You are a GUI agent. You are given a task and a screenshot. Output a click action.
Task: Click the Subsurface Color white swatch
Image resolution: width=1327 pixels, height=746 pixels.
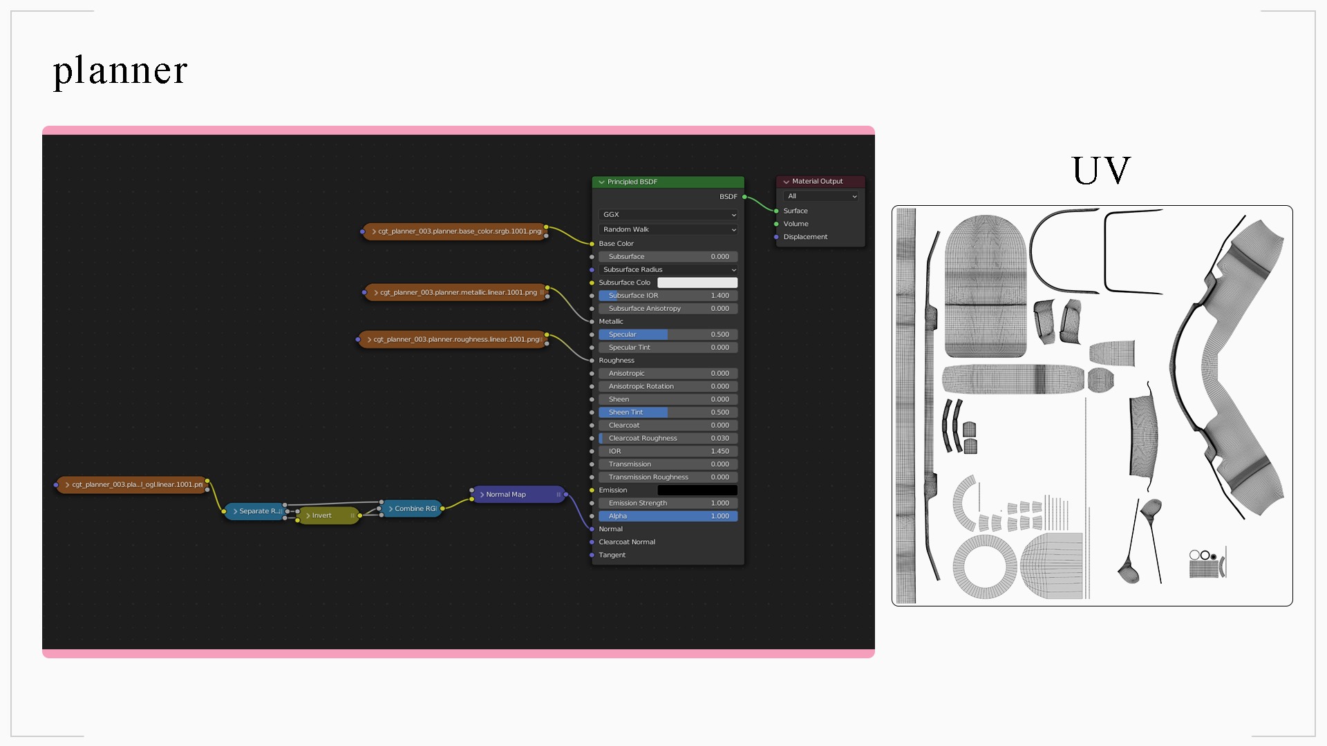click(697, 283)
